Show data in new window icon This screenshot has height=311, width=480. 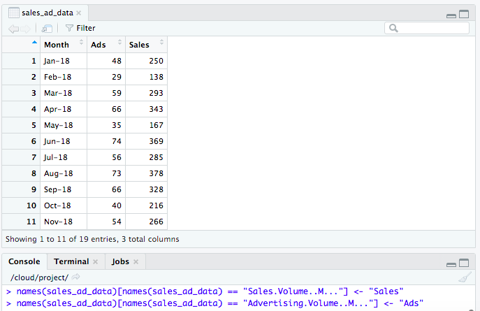[x=47, y=28]
